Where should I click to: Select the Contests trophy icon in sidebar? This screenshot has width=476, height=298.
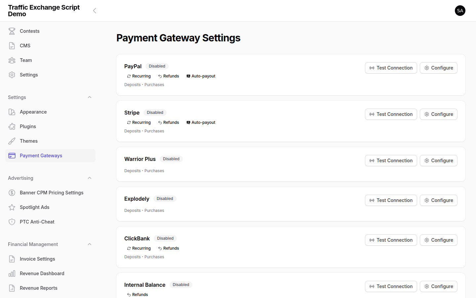click(12, 31)
